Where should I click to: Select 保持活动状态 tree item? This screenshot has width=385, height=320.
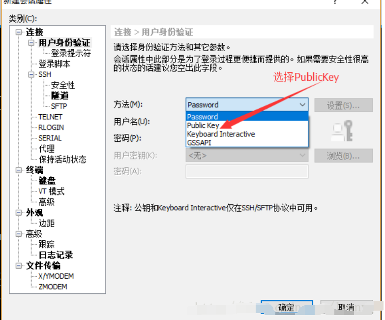coord(62,160)
